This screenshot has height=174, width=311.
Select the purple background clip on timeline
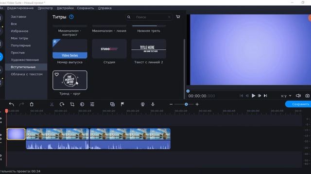click(x=16, y=134)
